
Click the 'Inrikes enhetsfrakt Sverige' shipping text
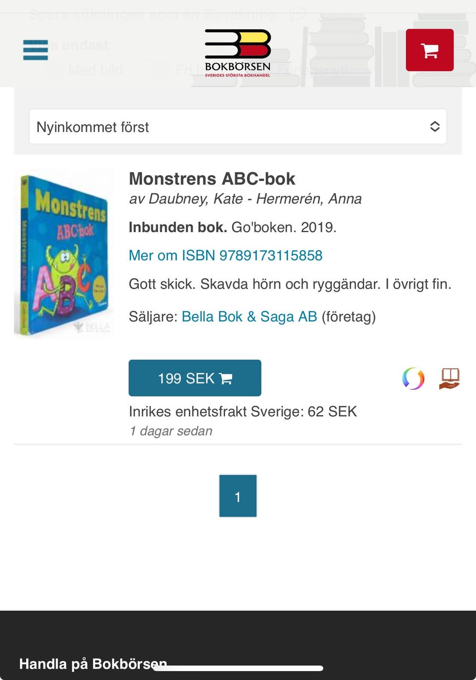tap(242, 412)
